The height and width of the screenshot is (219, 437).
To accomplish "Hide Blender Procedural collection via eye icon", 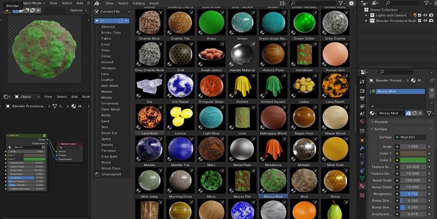I will tap(425, 20).
